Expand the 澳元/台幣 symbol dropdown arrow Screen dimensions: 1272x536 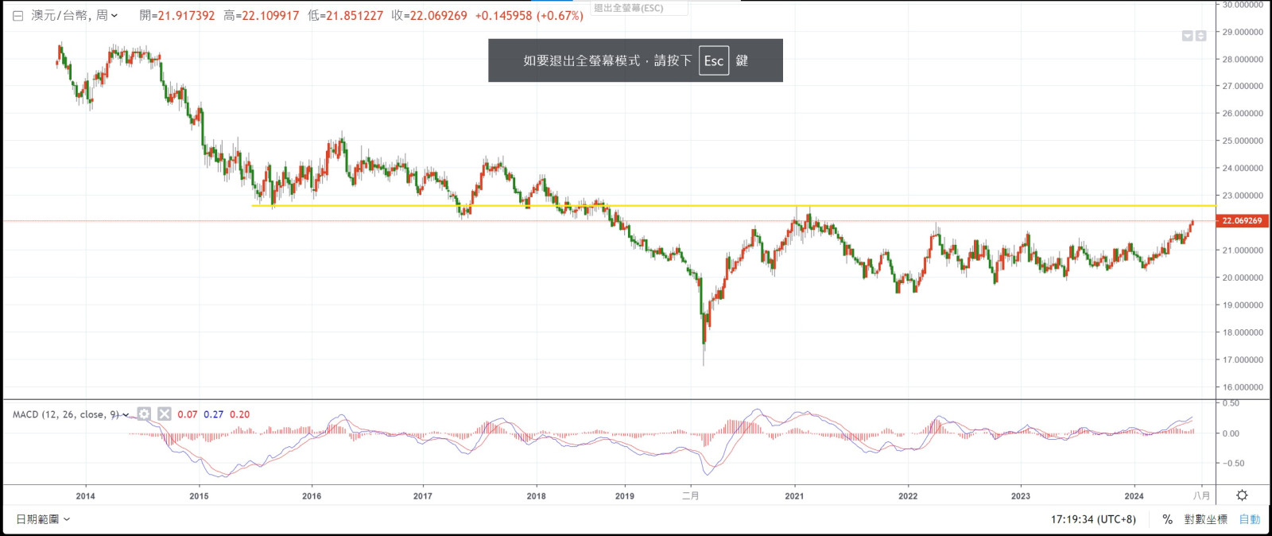[x=114, y=16]
